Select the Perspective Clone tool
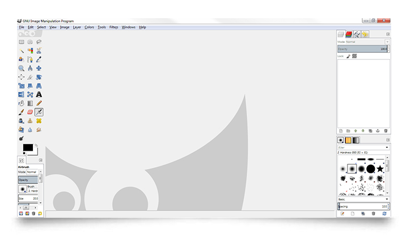This screenshot has height=247, width=411. [22, 130]
